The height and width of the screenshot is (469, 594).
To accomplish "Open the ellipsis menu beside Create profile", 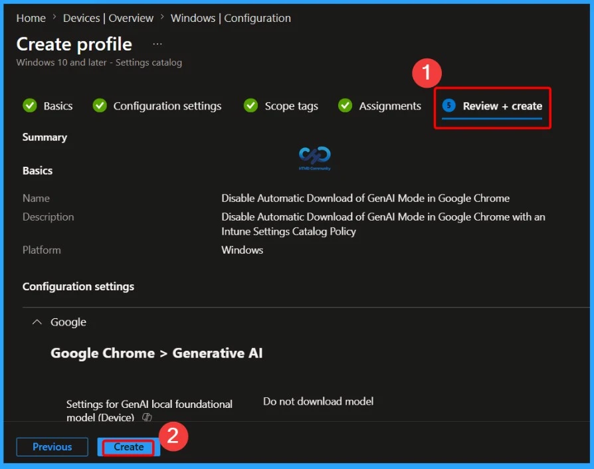I will pyautogui.click(x=157, y=45).
